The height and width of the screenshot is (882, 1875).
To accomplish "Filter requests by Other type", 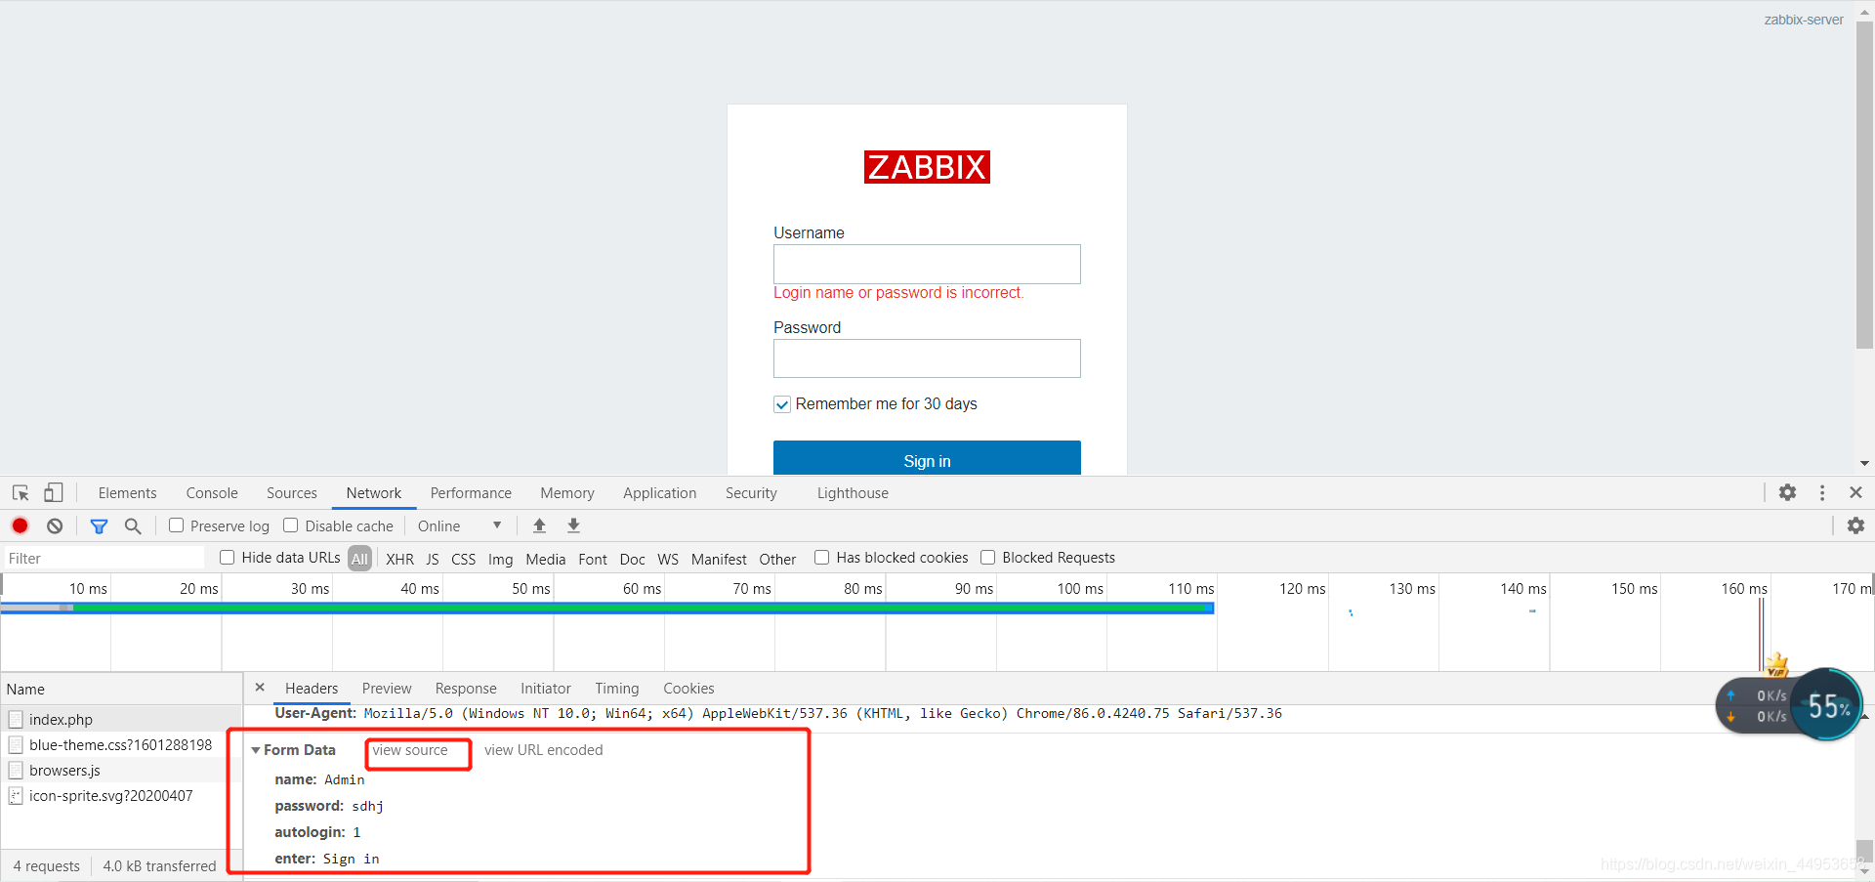I will coord(777,559).
